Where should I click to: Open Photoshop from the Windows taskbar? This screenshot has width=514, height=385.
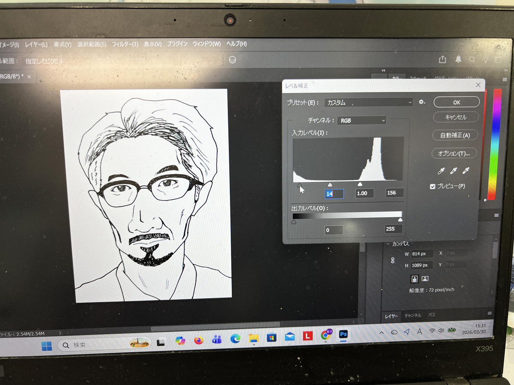pos(343,335)
